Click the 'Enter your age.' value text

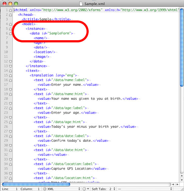coord(66,113)
